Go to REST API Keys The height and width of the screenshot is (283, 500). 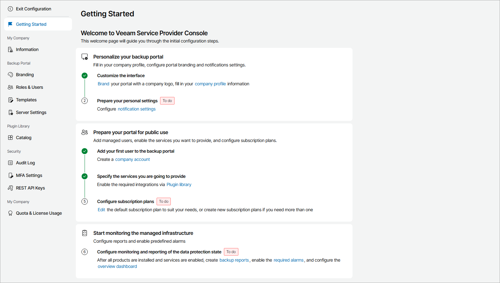(x=30, y=188)
